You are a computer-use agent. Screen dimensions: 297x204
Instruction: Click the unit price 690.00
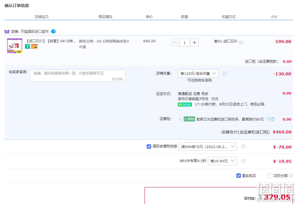click(149, 41)
